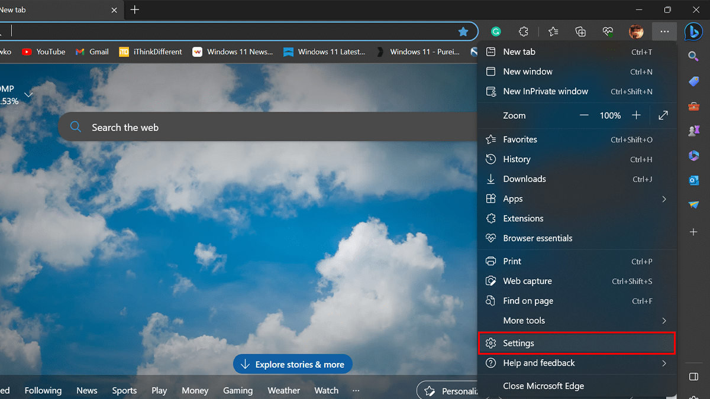Open Favorites star-list toolbar icon
This screenshot has width=710, height=399.
(553, 32)
